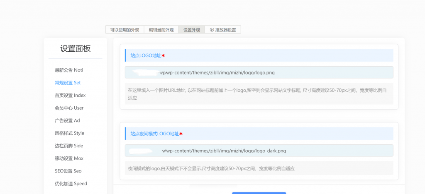The height and width of the screenshot is (194, 425).
Task: Open 最新公告 Noti in sidebar
Action: coord(69,70)
